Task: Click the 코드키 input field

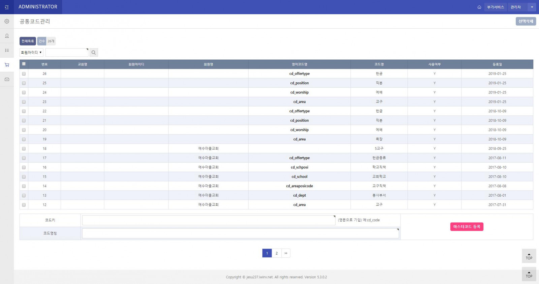Action: (209, 220)
